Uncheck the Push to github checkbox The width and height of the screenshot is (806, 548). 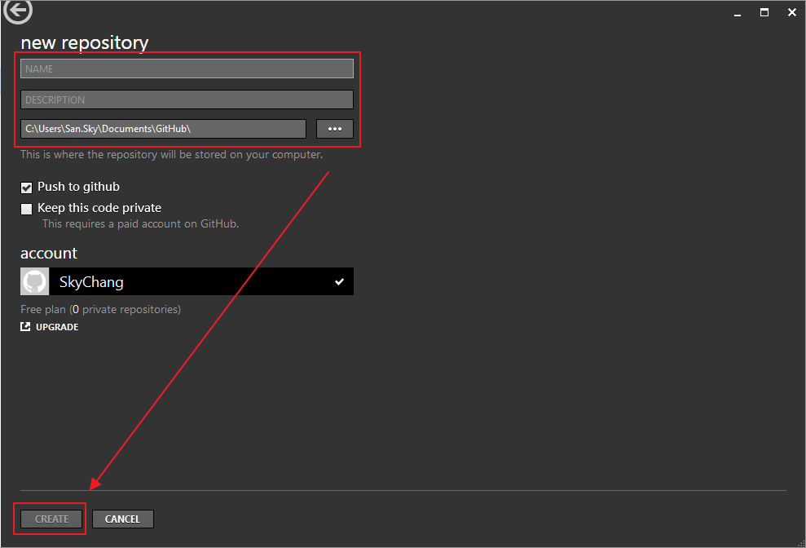(26, 188)
